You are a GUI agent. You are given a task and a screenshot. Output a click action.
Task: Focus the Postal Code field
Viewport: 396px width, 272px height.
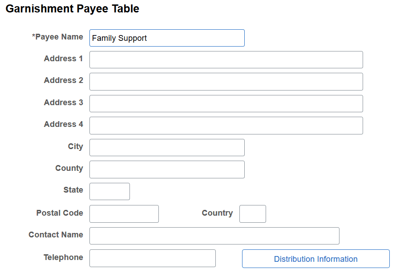[x=124, y=213]
